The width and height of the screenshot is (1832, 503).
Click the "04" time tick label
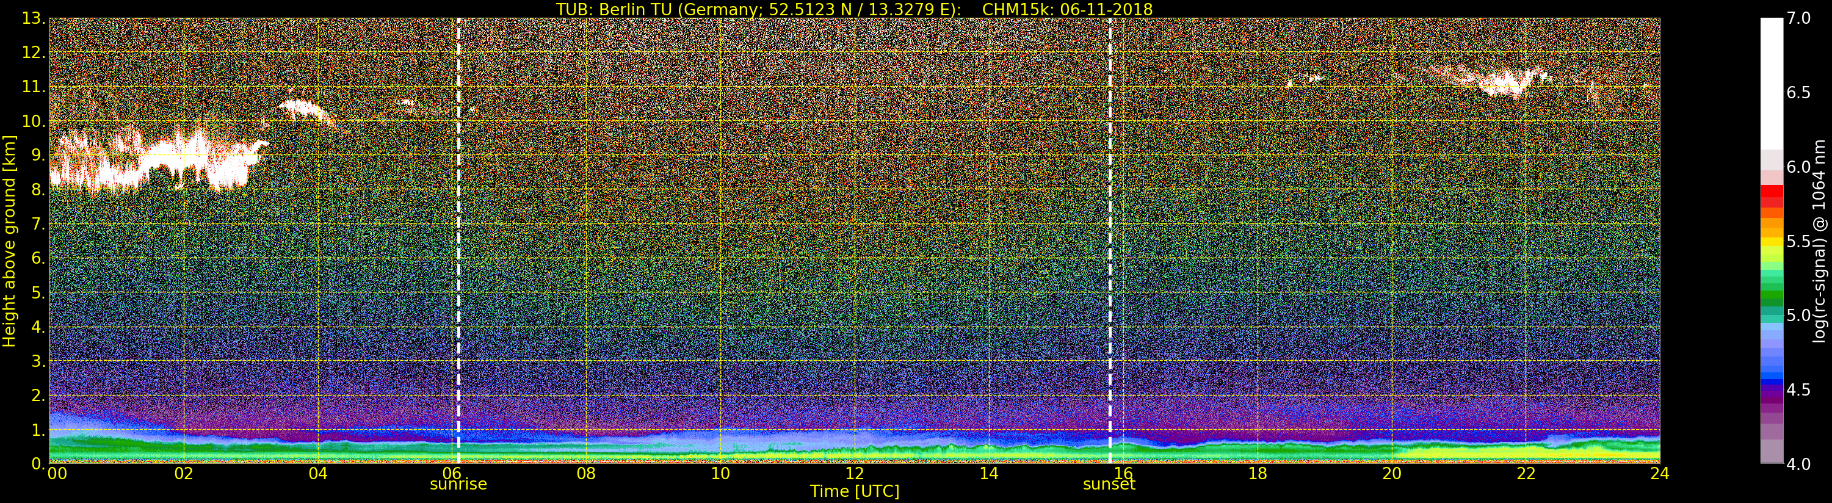(x=318, y=473)
